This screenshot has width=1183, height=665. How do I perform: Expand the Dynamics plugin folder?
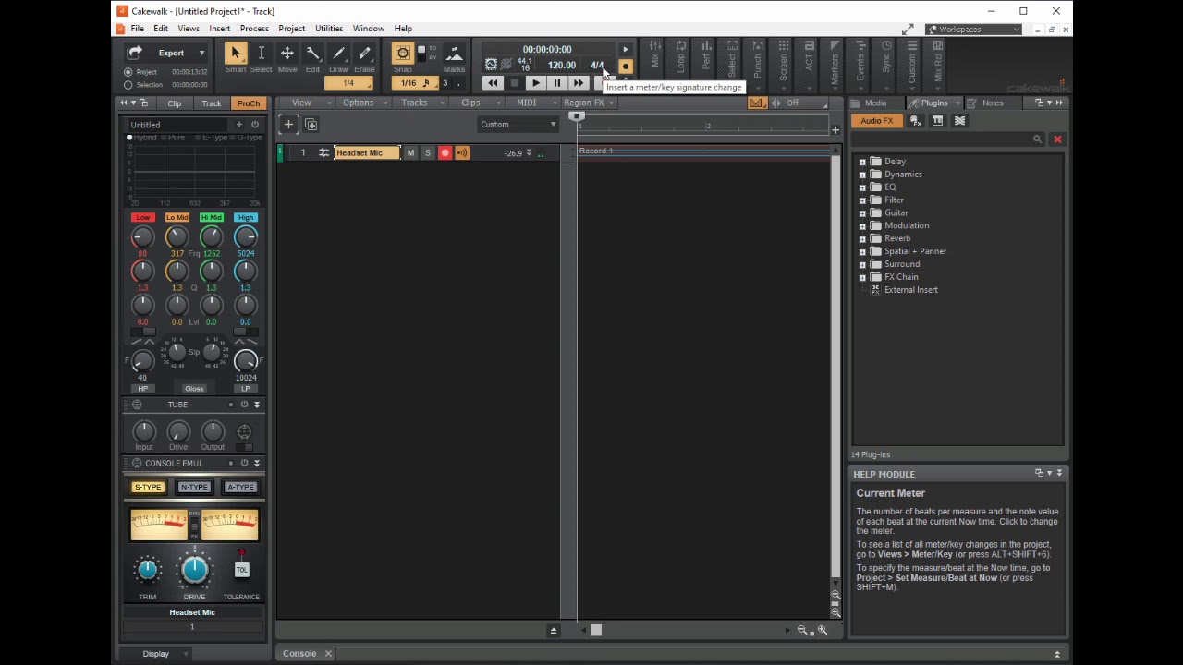click(x=862, y=175)
